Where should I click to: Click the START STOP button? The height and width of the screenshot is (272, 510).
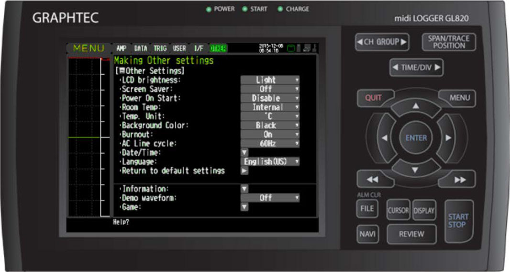pos(459,221)
